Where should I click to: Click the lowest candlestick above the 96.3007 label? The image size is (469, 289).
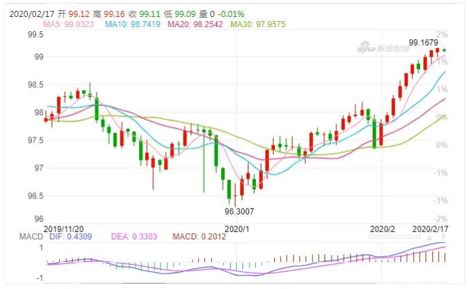(235, 196)
